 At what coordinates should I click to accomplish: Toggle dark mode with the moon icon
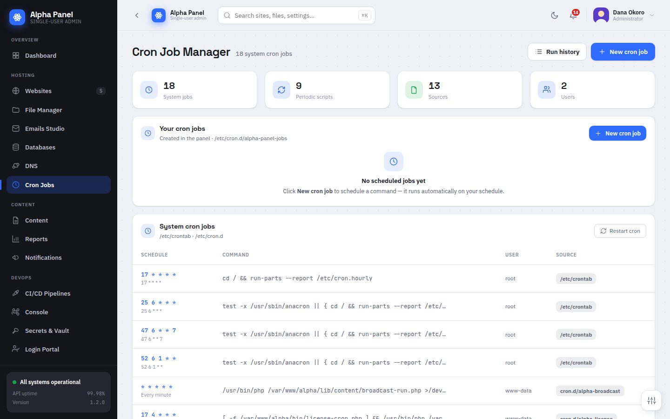(555, 15)
